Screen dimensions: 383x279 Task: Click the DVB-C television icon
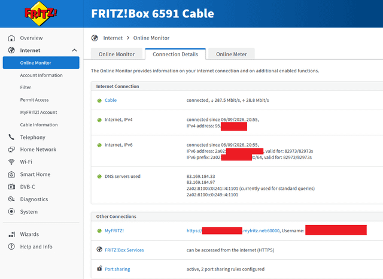[x=11, y=187]
